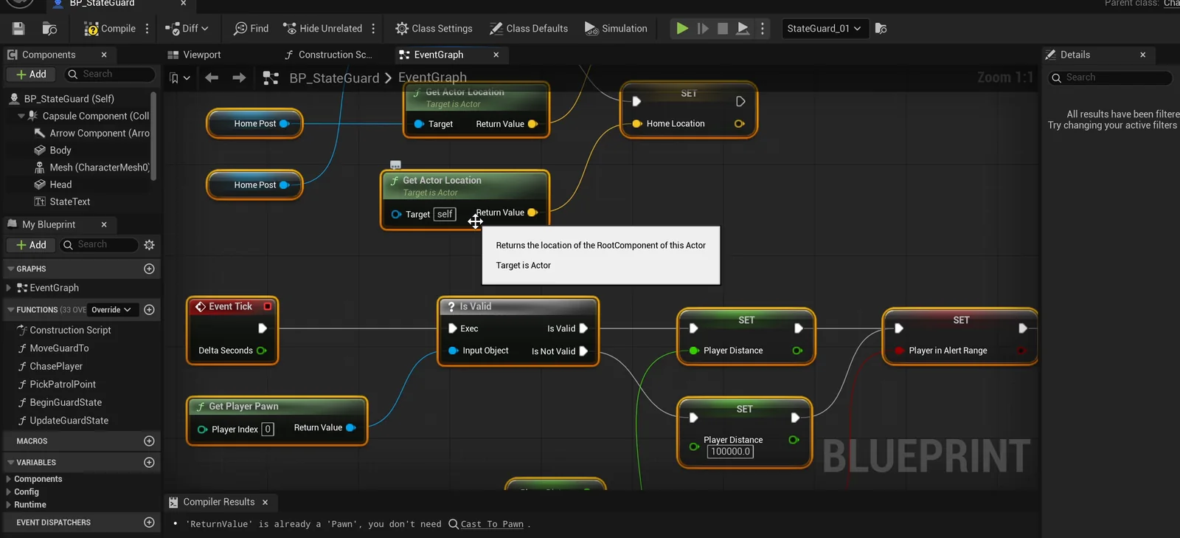Add a new event dispatcher
The height and width of the screenshot is (538, 1180).
pyautogui.click(x=149, y=523)
